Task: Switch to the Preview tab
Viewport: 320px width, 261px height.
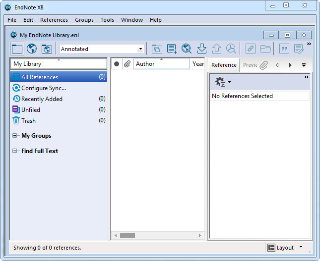Action: pos(250,65)
